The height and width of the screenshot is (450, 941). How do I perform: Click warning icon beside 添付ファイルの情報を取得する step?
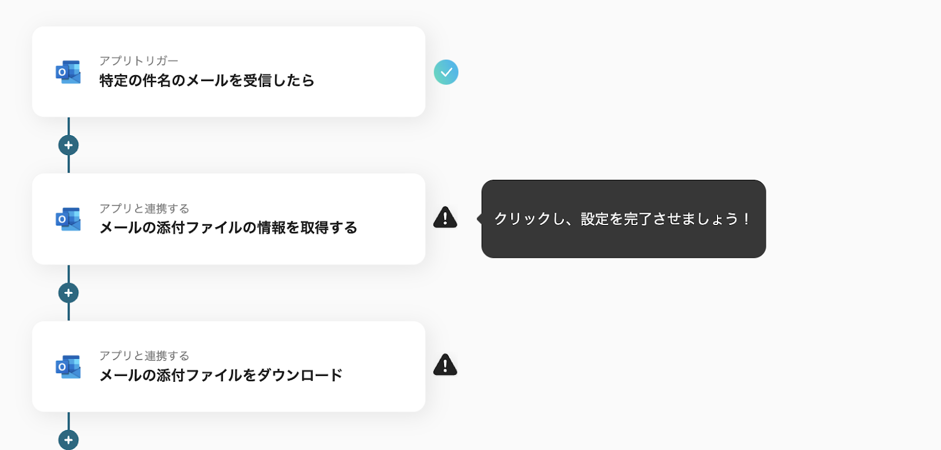coord(445,217)
